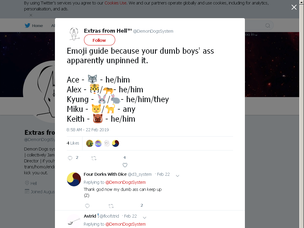Click the reply icon under the main tweet
The width and height of the screenshot is (304, 228).
[70, 158]
